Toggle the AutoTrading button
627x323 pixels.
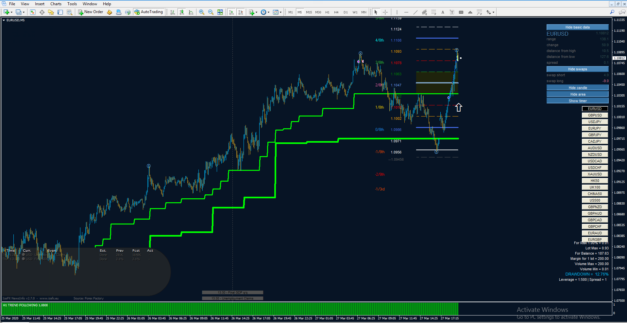[148, 12]
